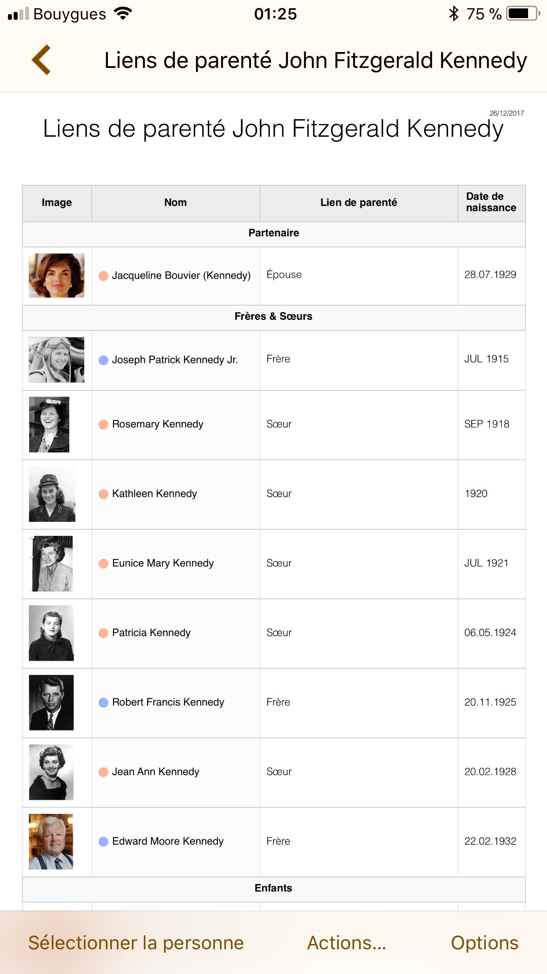Open Joseph Patrick Kennedy Jr.'s pilot photo
The width and height of the screenshot is (547, 974).
pyautogui.click(x=56, y=360)
